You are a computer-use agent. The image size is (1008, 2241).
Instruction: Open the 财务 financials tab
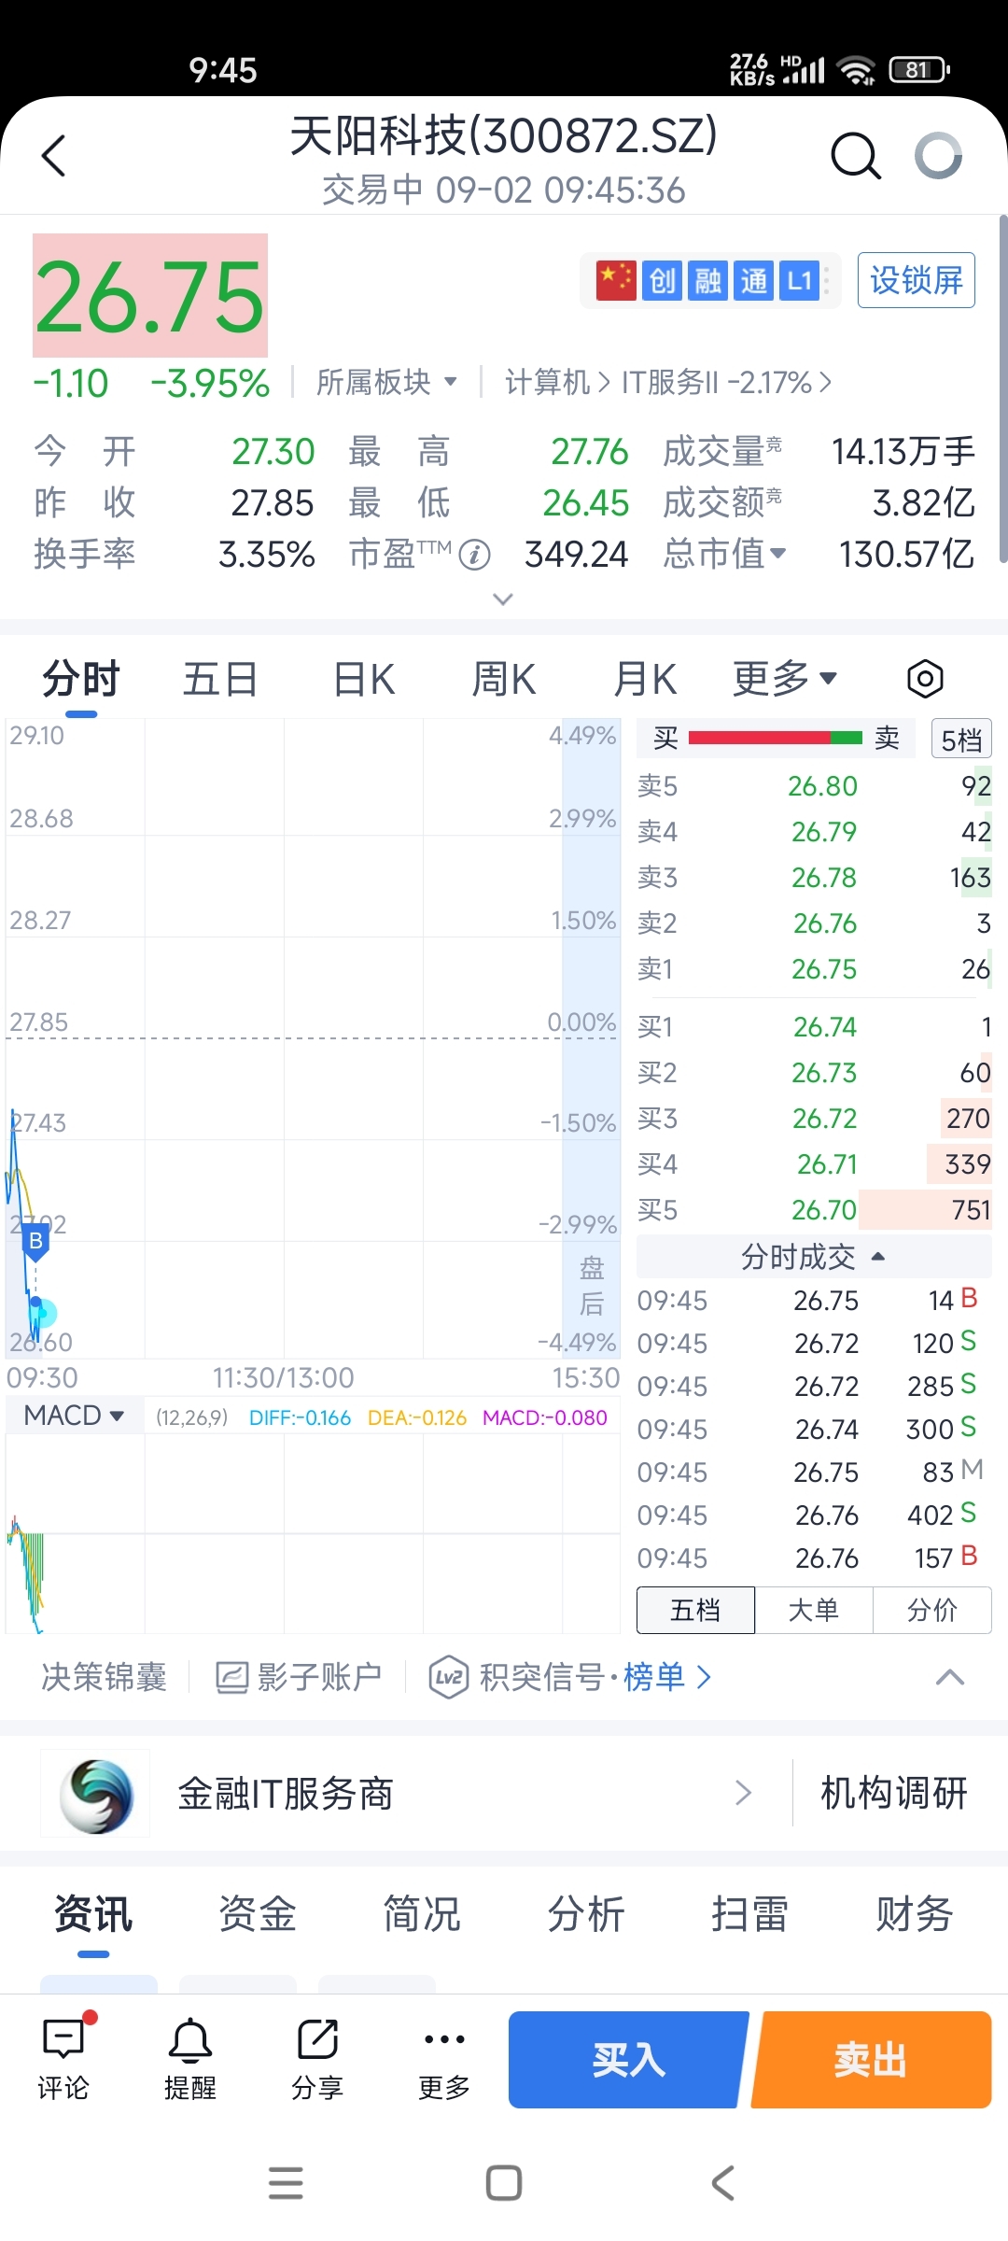(915, 1914)
